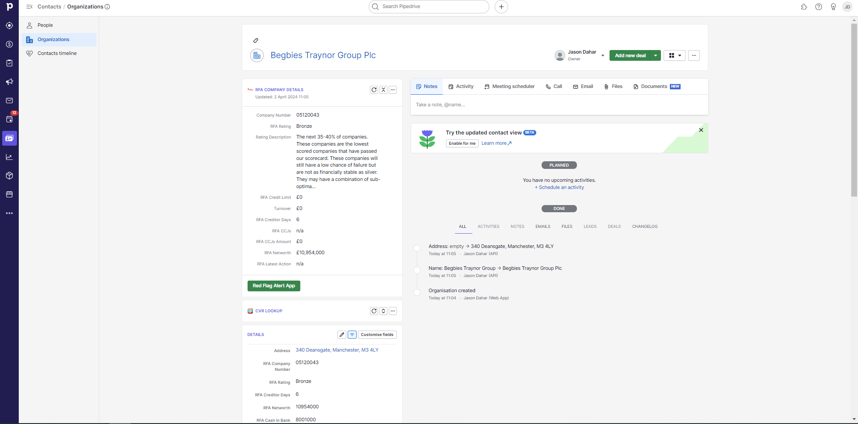Open the Documents tab
The height and width of the screenshot is (424, 858).
pos(656,87)
